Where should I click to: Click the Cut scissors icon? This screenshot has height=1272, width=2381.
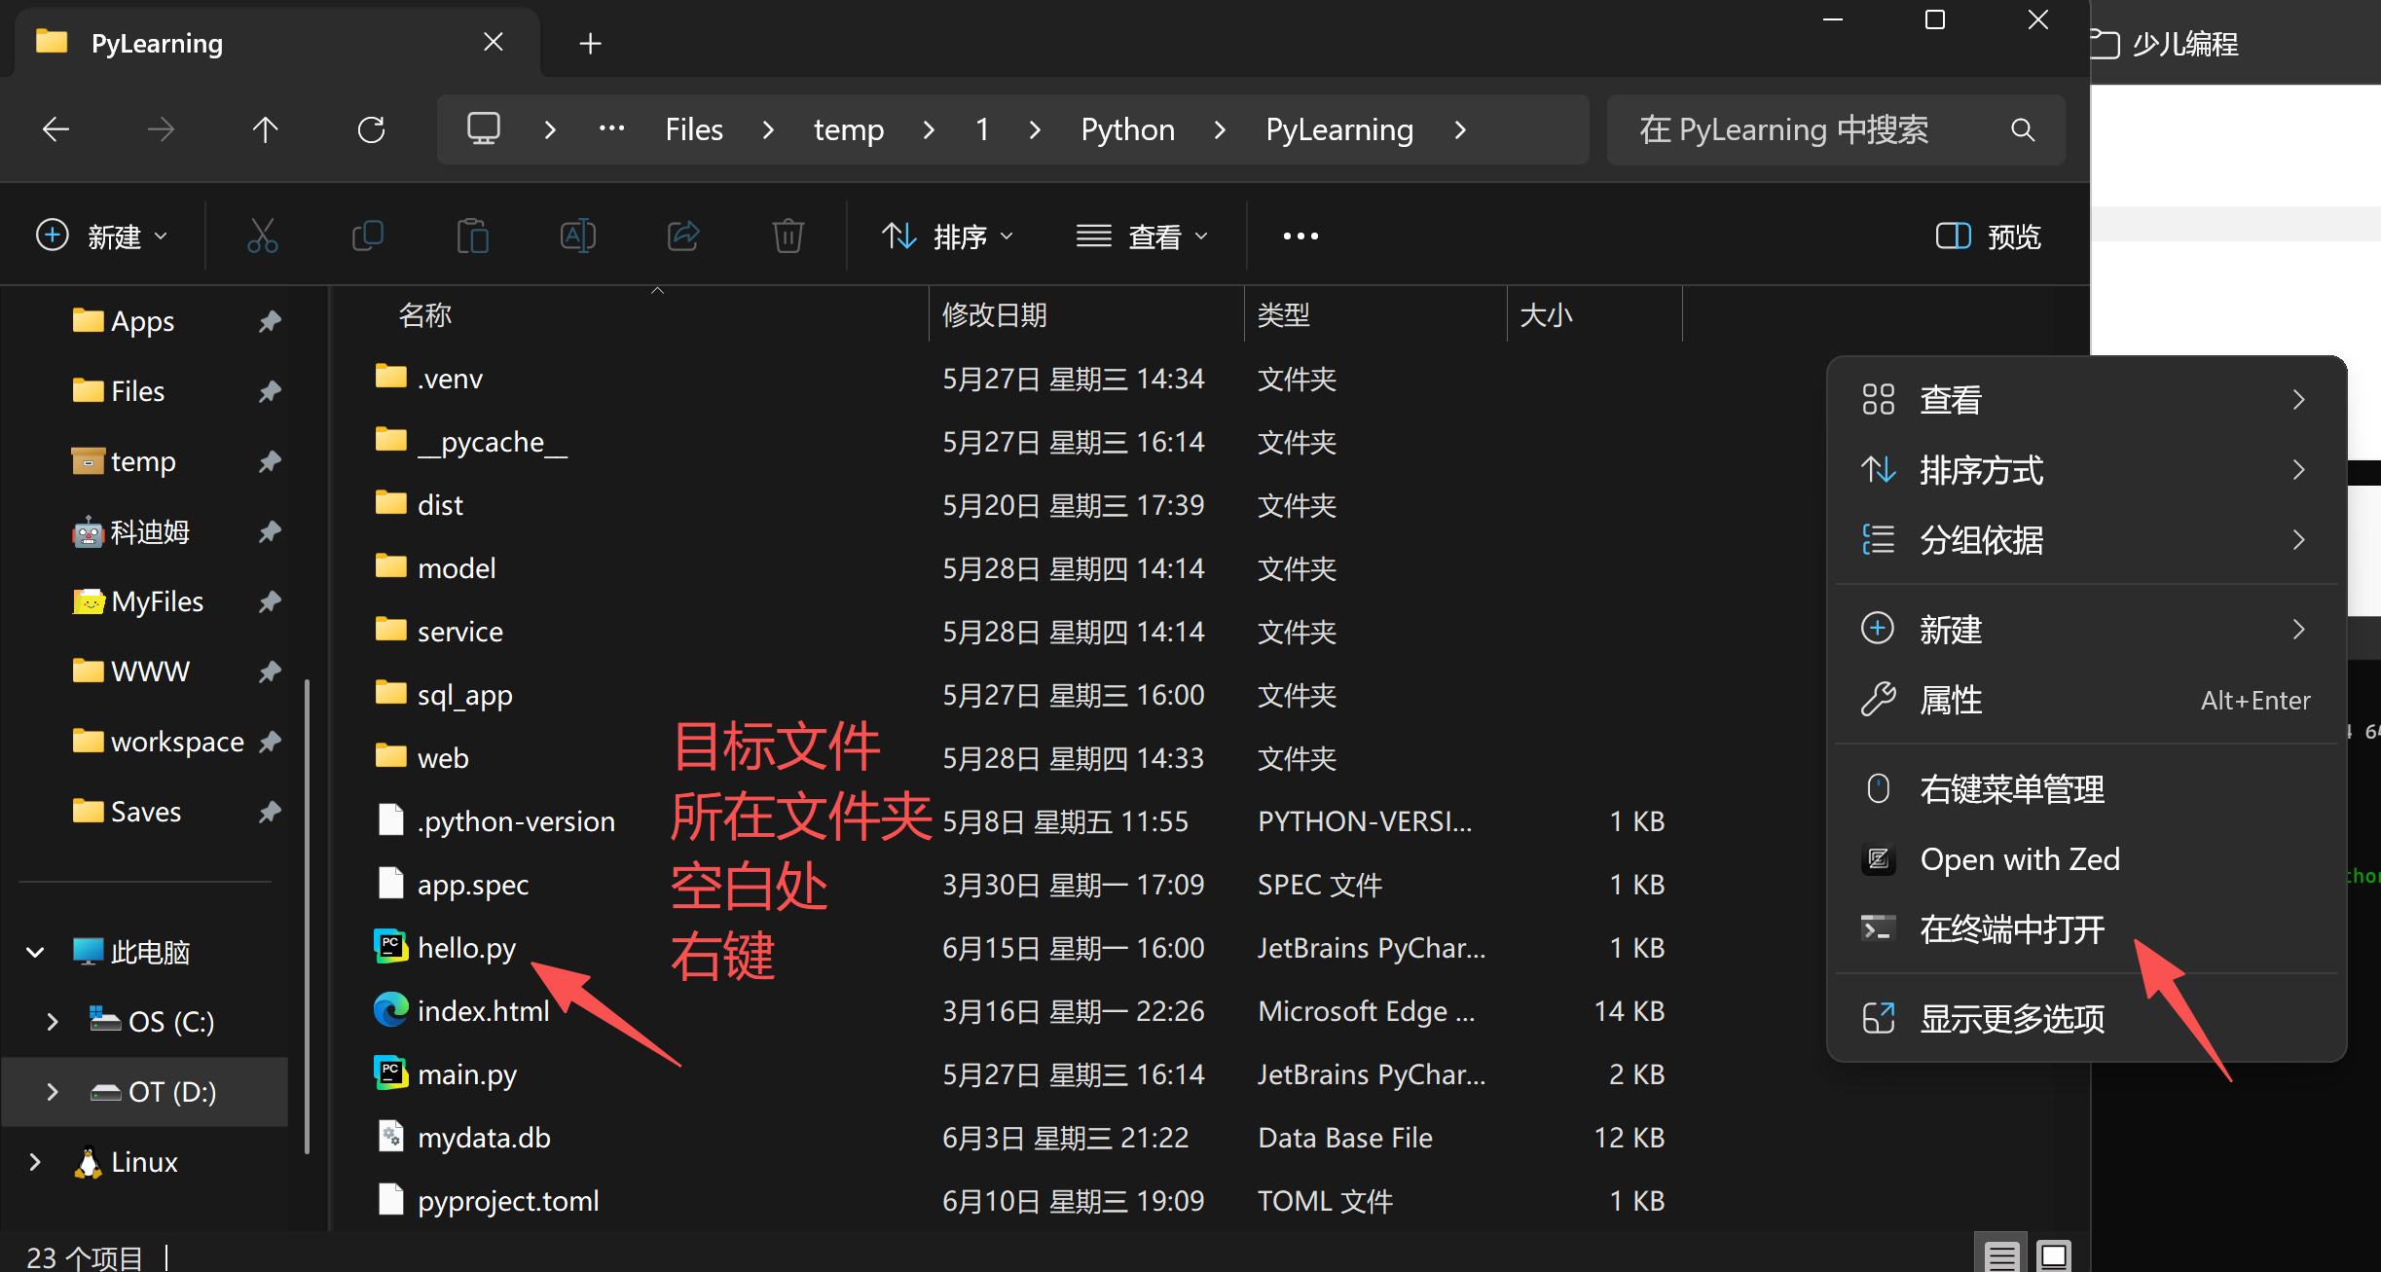tap(262, 236)
